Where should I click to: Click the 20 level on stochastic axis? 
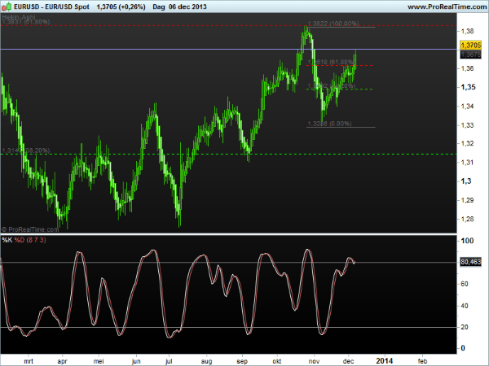465,327
